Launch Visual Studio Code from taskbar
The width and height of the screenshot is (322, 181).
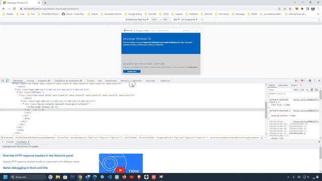click(110, 177)
